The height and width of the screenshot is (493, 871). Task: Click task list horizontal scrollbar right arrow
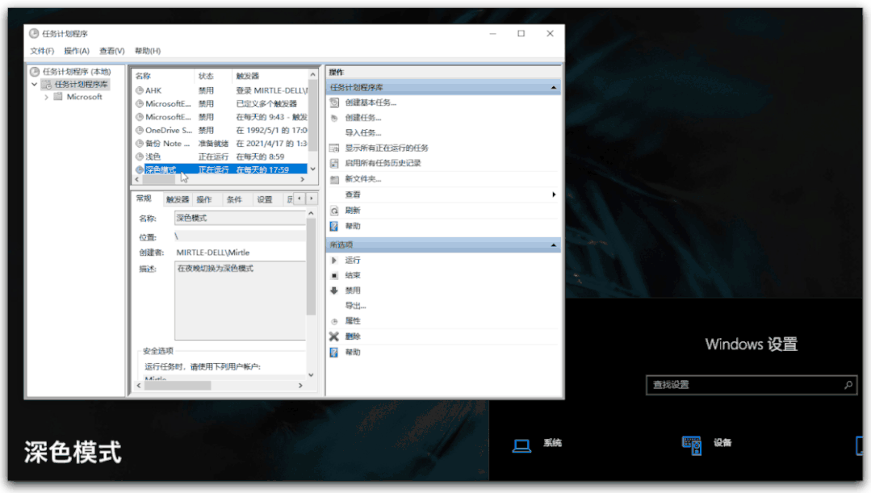pyautogui.click(x=302, y=180)
